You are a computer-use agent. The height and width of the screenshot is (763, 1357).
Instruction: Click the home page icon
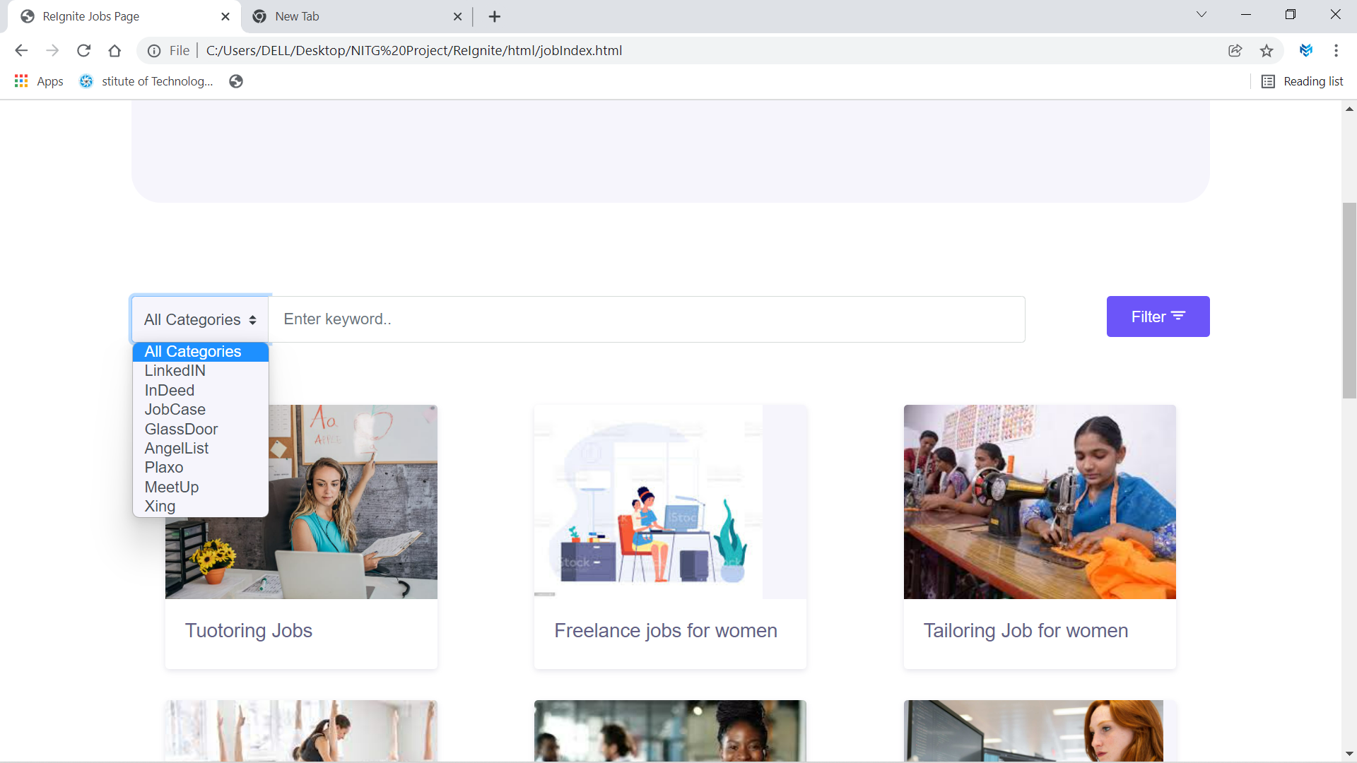coord(114,50)
